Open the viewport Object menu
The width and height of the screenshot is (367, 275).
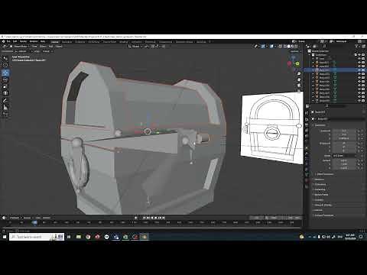59,47
